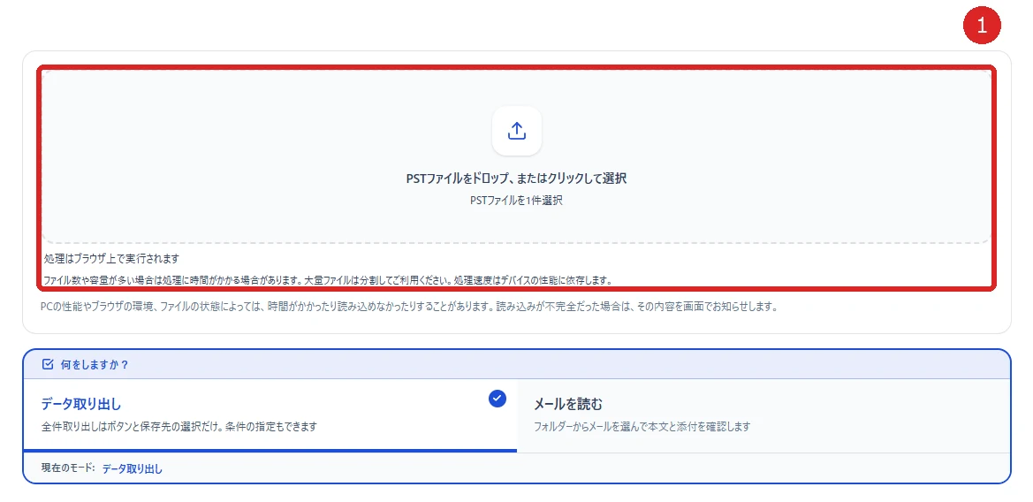This screenshot has width=1033, height=502.
Task: Click the '現在のモード:' label
Action: click(68, 468)
